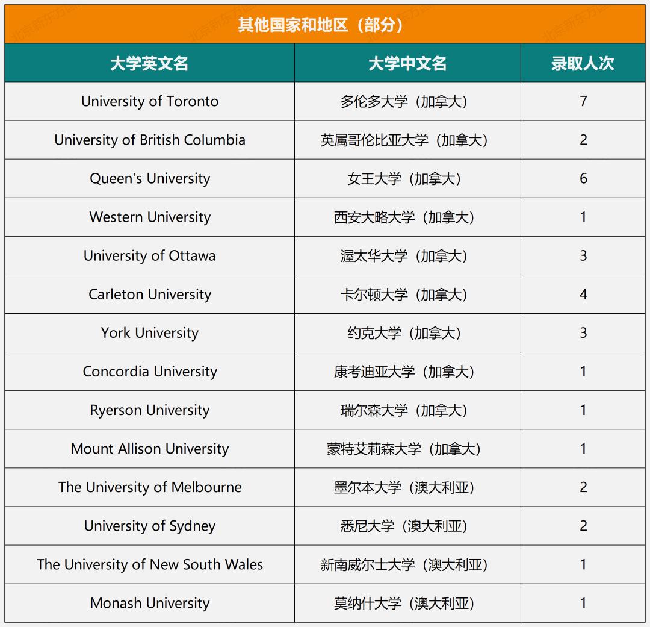Click the count 4 in the Carleton row
The height and width of the screenshot is (627, 650).
pyautogui.click(x=583, y=294)
